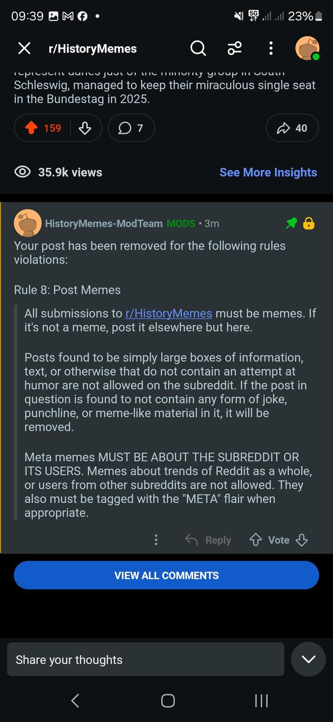The height and width of the screenshot is (722, 333).
Task: Open the search magnifier icon
Action: pyautogui.click(x=198, y=48)
